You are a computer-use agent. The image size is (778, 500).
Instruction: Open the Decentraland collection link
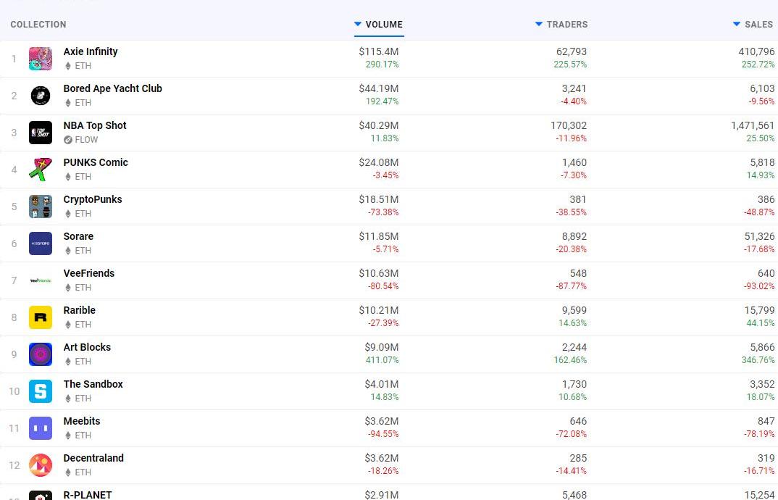[x=93, y=458]
